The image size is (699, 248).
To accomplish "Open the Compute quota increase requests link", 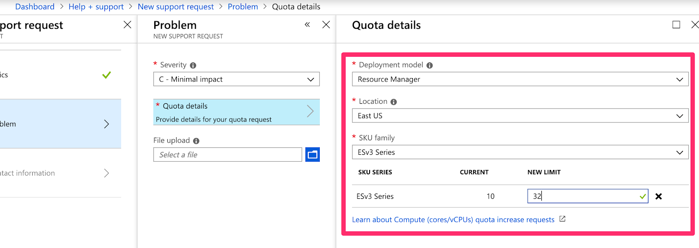I will coord(453,220).
